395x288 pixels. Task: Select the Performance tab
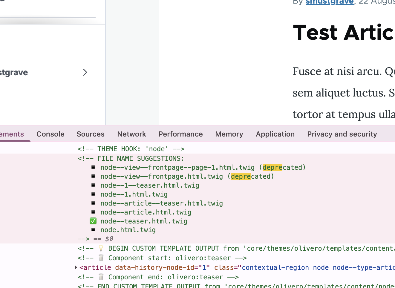(180, 134)
